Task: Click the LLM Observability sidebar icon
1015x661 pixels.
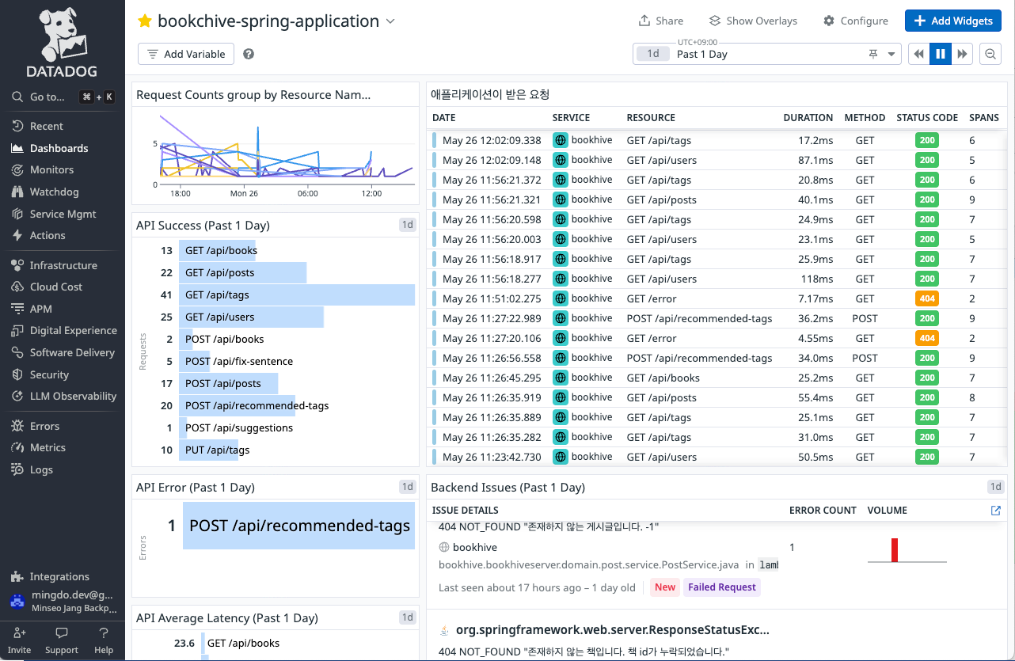Action: click(17, 396)
